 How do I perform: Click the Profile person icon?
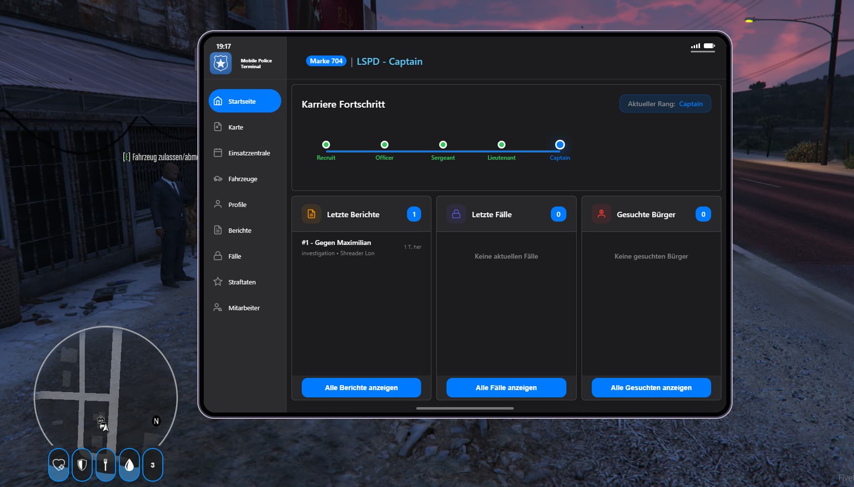click(218, 205)
